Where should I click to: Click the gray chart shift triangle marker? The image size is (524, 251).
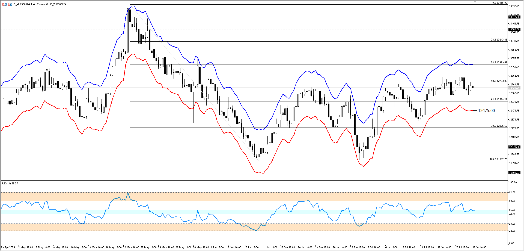475,2
